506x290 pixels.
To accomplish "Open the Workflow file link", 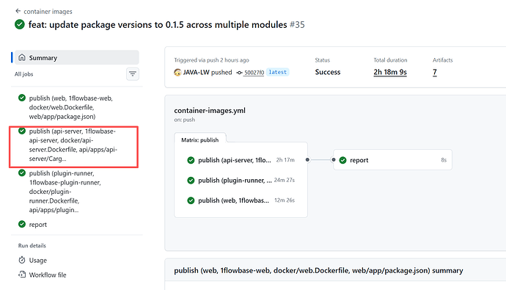I will click(x=48, y=275).
